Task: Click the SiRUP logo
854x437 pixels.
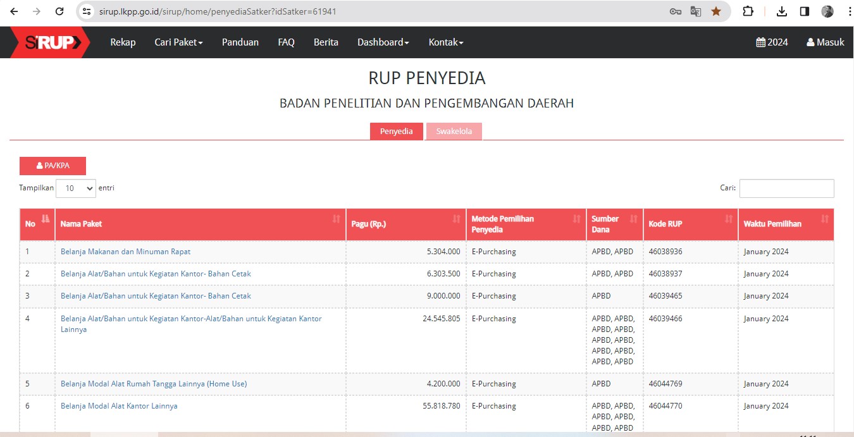Action: coord(50,42)
